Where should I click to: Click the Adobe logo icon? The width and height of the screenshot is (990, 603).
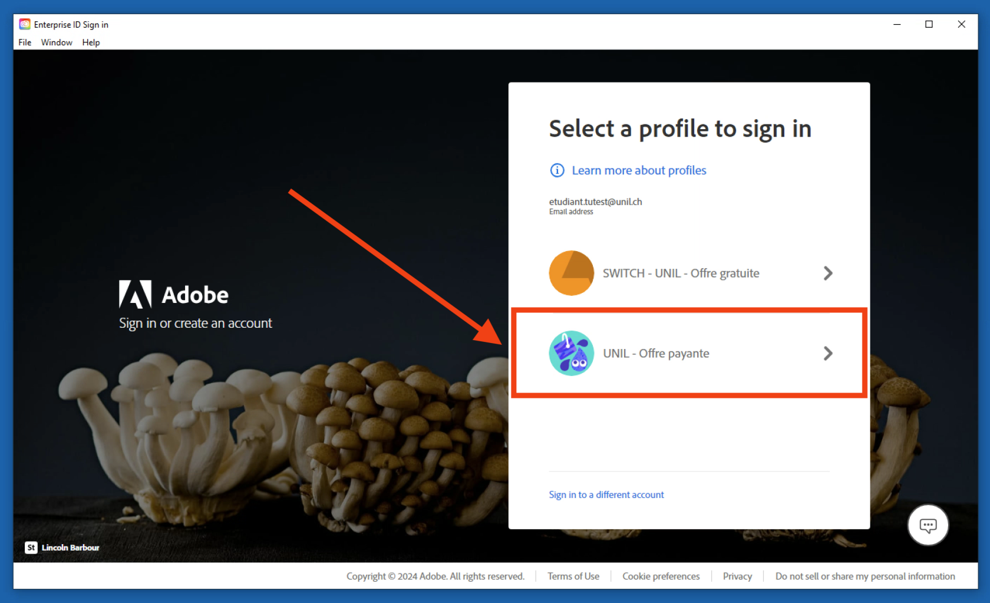[135, 294]
